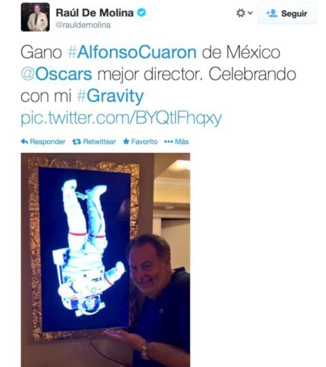Click the Favorito label
The height and width of the screenshot is (367, 326).
144,141
